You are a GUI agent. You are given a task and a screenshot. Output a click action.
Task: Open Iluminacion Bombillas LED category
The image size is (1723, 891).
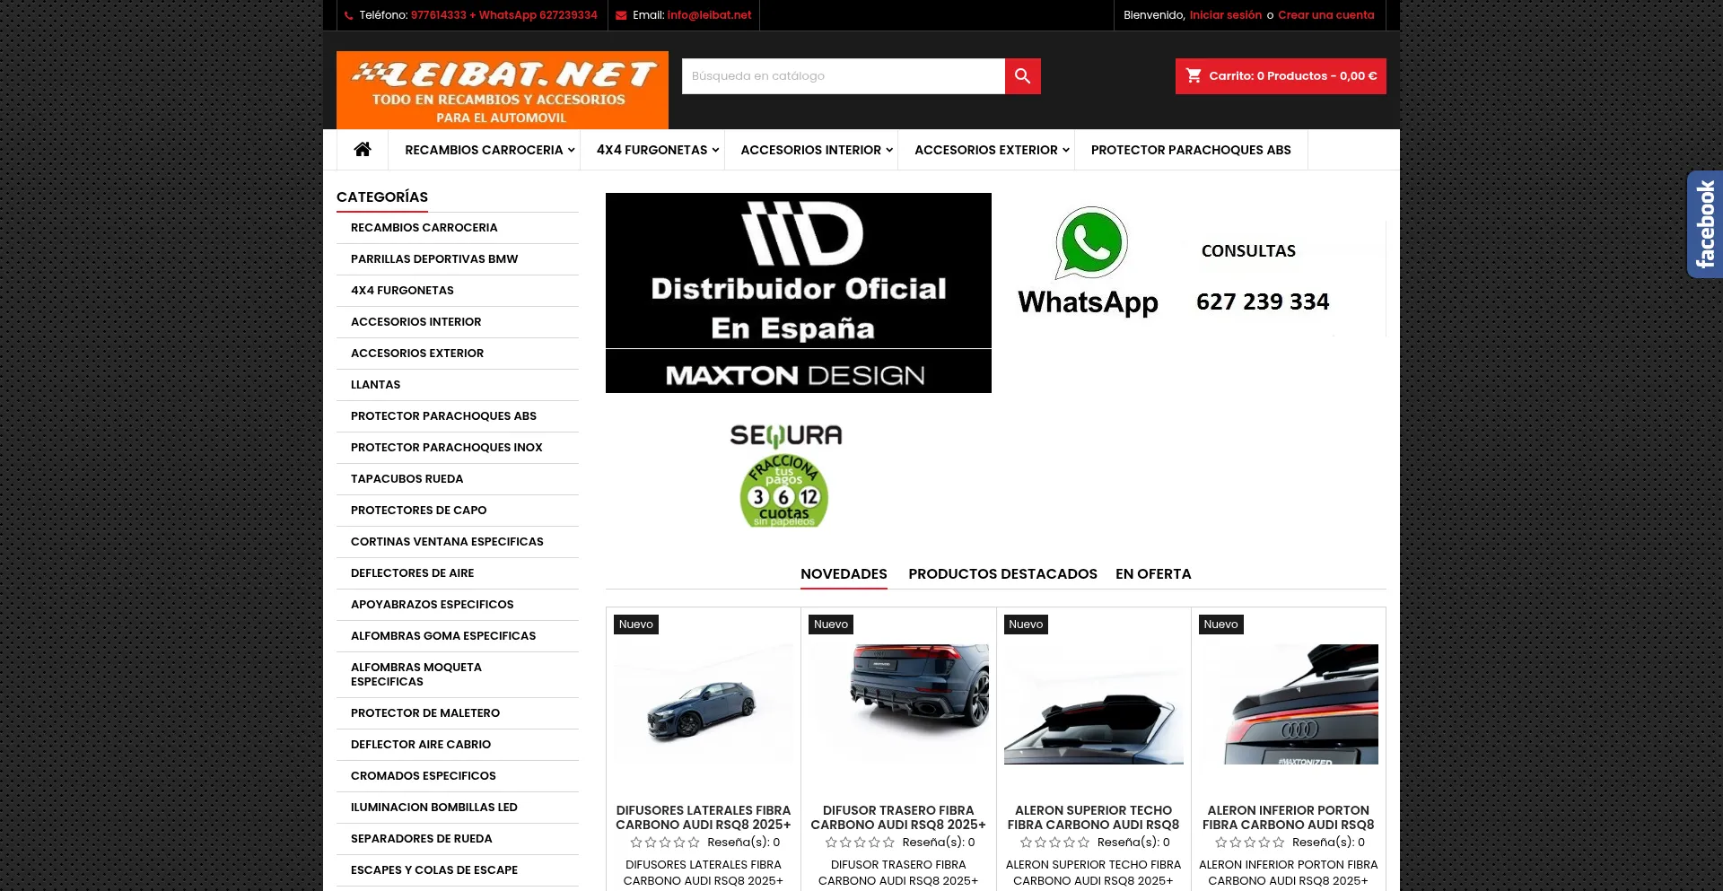point(434,808)
